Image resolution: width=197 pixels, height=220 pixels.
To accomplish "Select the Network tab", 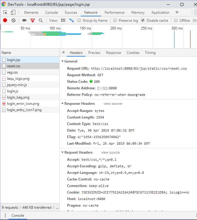I will coord(91,13).
